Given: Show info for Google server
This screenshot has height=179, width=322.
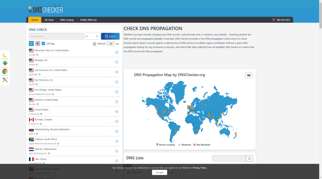Looking at the screenshot, I should pyautogui.click(x=37, y=55).
